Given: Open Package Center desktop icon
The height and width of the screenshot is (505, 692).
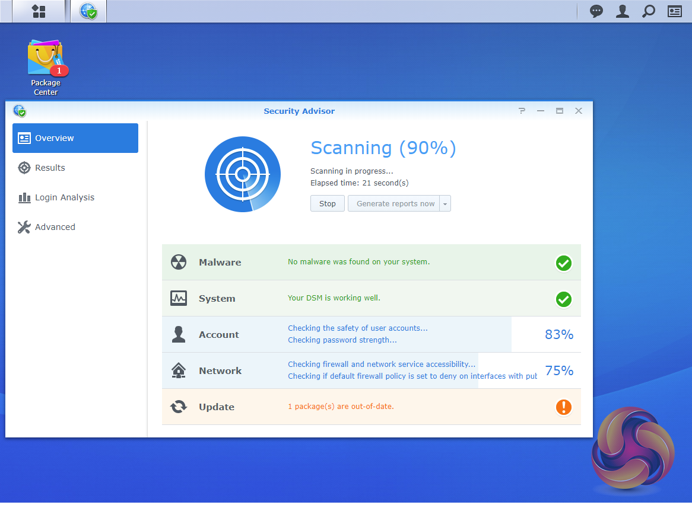Looking at the screenshot, I should tap(46, 68).
